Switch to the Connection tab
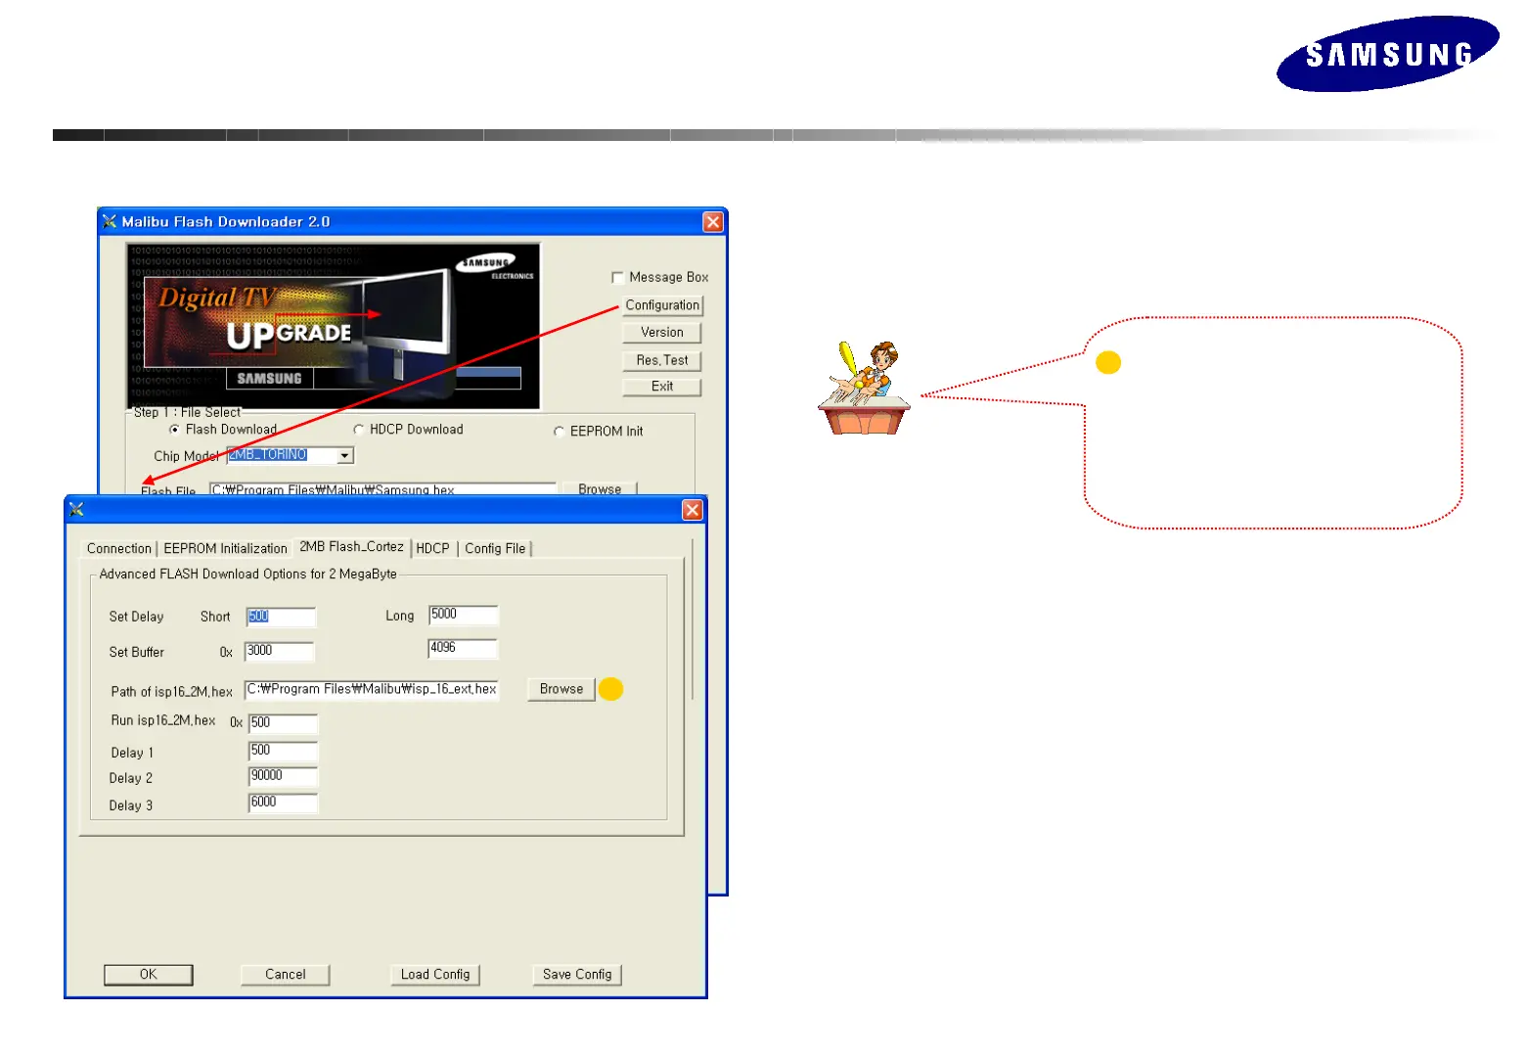 point(119,549)
